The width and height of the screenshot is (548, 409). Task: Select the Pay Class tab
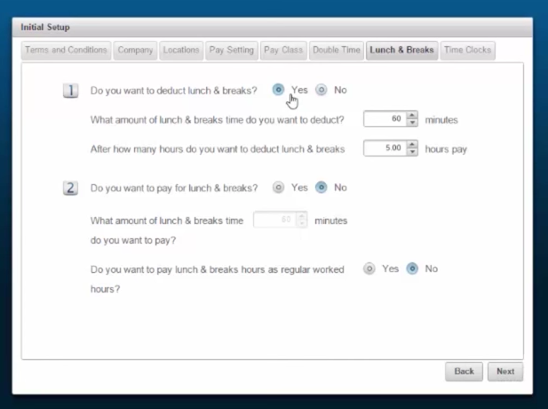283,51
